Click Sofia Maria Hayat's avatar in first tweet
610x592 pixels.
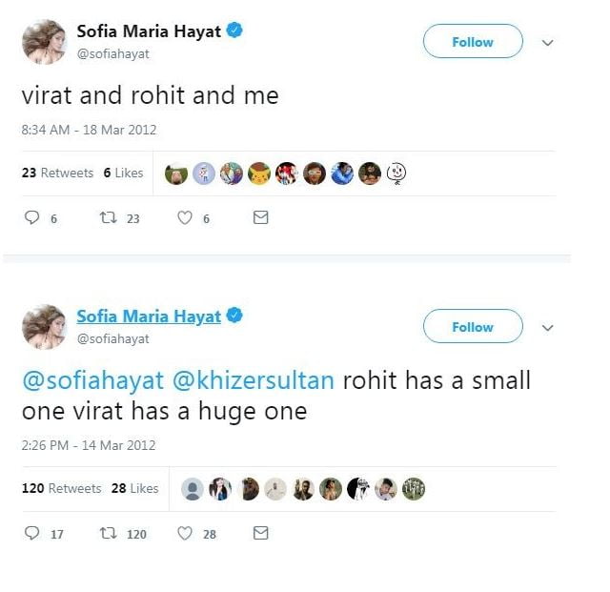[44, 42]
